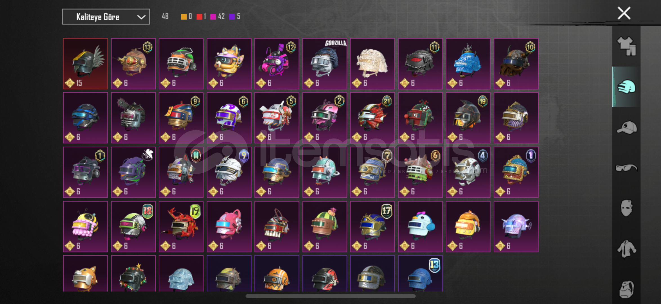Open the Kaliteye Göre sort dropdown
This screenshot has height=304, width=661.
coord(106,17)
